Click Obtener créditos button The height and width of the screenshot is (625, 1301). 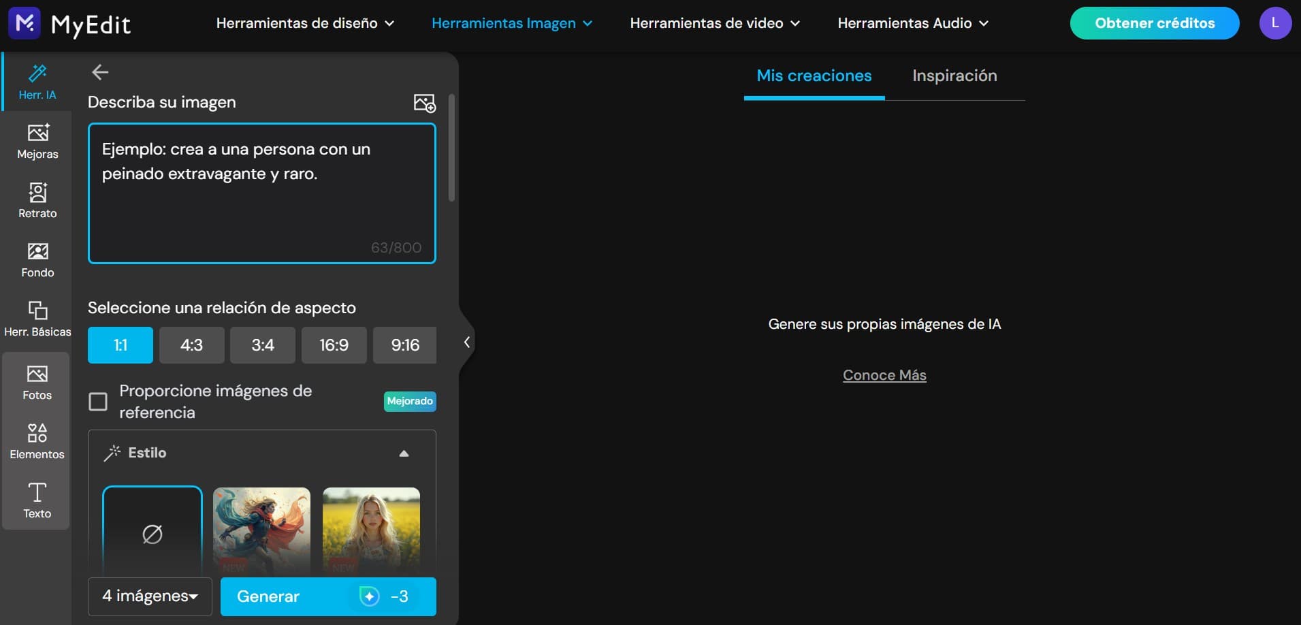[1155, 23]
